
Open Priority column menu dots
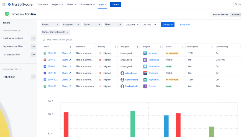tap(115, 47)
